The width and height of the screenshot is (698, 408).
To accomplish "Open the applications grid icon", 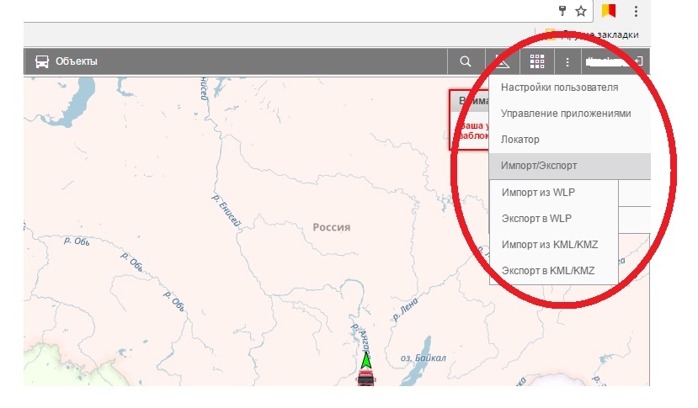I will (537, 61).
